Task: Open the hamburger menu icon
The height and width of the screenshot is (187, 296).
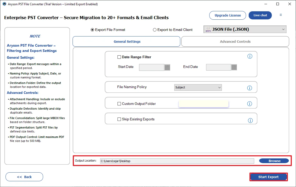Action: tap(281, 15)
